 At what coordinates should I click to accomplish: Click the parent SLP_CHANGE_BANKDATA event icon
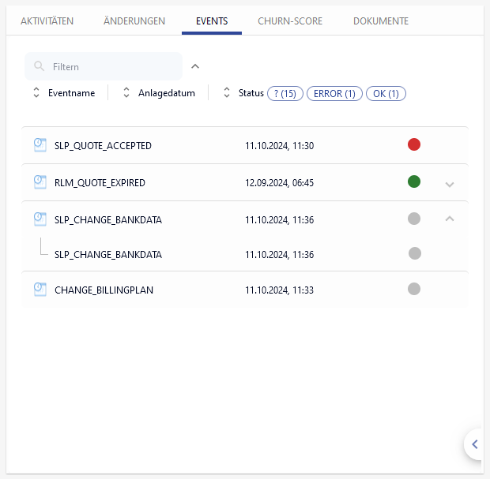pyautogui.click(x=40, y=219)
